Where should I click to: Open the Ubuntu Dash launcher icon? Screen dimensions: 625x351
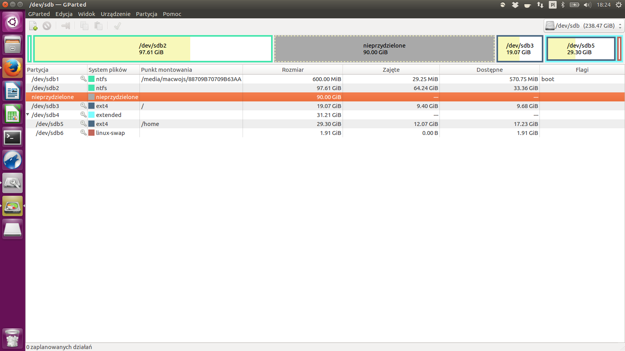(12, 22)
